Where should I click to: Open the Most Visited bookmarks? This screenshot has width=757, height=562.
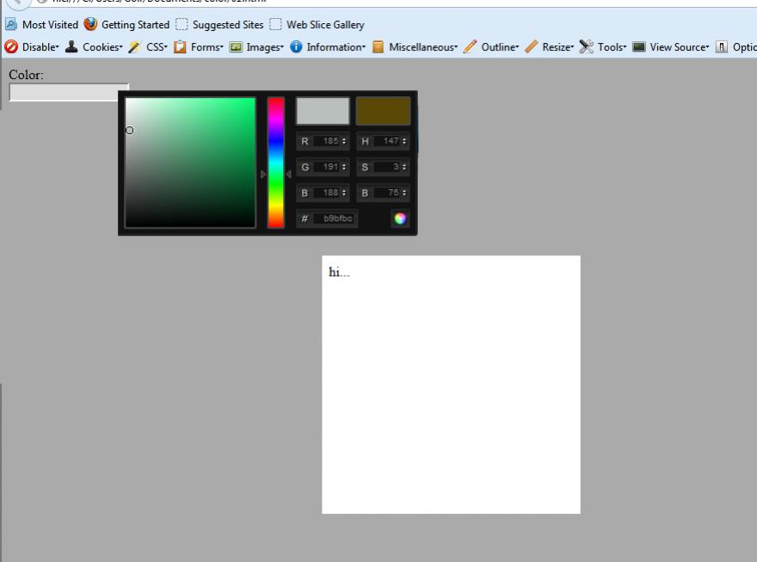pos(41,25)
